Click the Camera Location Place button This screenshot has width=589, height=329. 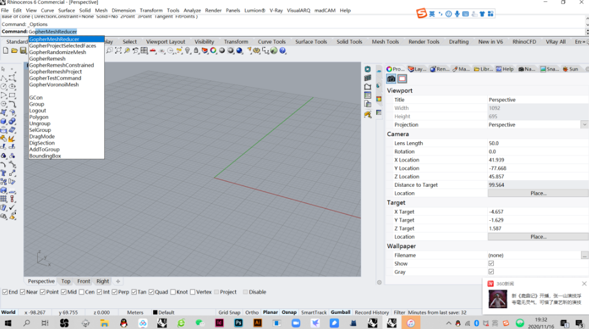538,193
